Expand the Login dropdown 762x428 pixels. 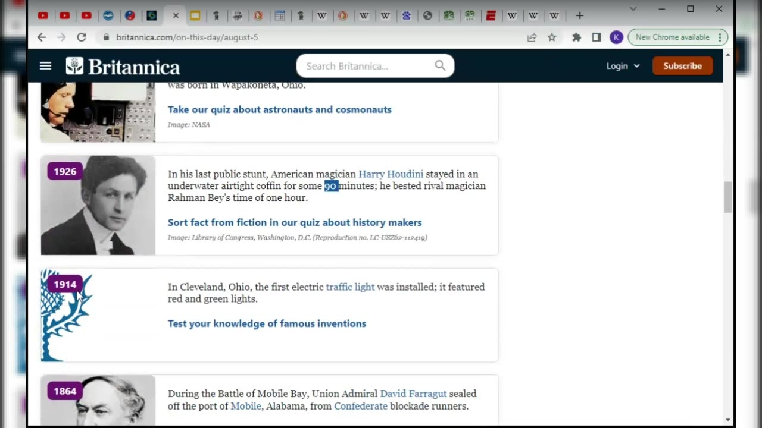coord(623,66)
